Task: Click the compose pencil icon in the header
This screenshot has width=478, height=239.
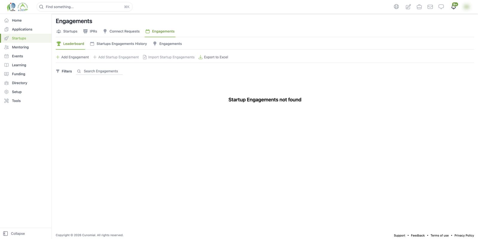Action: pos(408,7)
